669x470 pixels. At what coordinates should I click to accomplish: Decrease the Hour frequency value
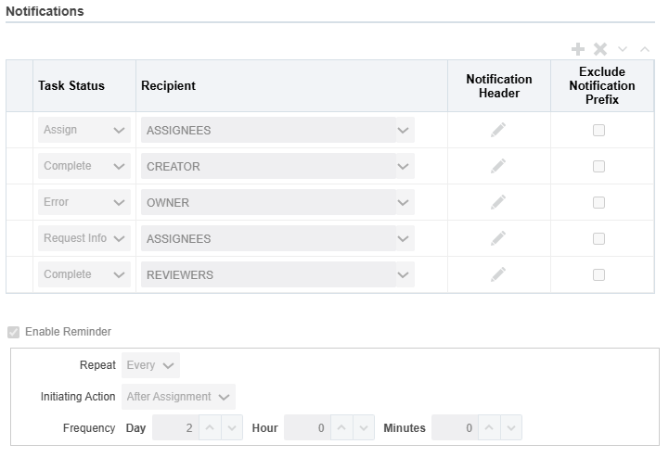(364, 427)
